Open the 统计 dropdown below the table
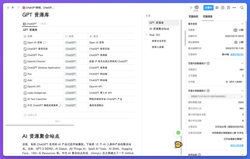This screenshot has width=250, height=159. pos(59,121)
